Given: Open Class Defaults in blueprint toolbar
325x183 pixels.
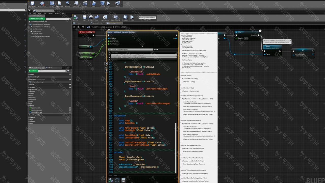Looking at the screenshot, I should 115,18.
